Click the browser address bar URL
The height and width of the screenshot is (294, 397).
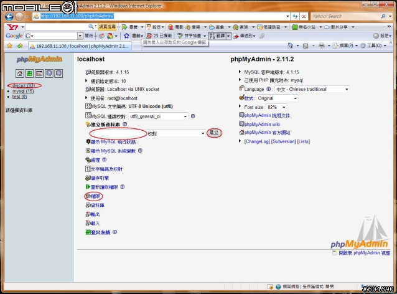click(77, 16)
